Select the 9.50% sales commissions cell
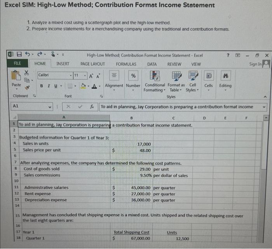 coord(131,175)
